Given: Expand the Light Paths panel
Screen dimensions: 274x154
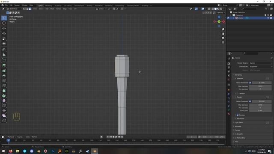Looking at the screenshot, I should (x=239, y=123).
